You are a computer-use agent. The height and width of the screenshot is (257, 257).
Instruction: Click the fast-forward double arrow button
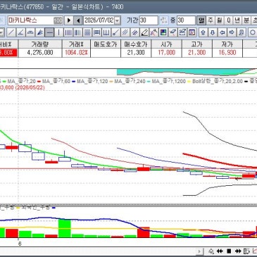[238, 251]
